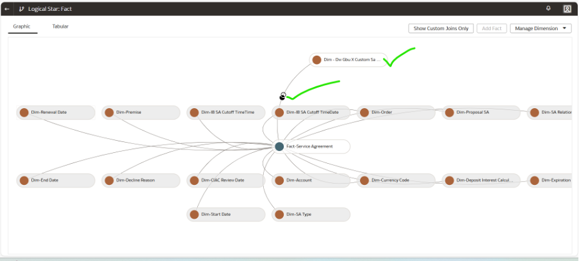Select the Dim - Dw Gbu X Custom Sa node
The width and height of the screenshot is (579, 261).
[x=349, y=59]
